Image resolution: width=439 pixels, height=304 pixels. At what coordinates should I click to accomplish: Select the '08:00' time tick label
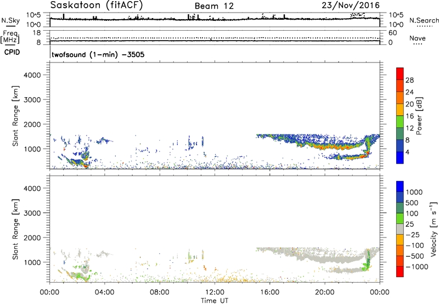click(160, 292)
